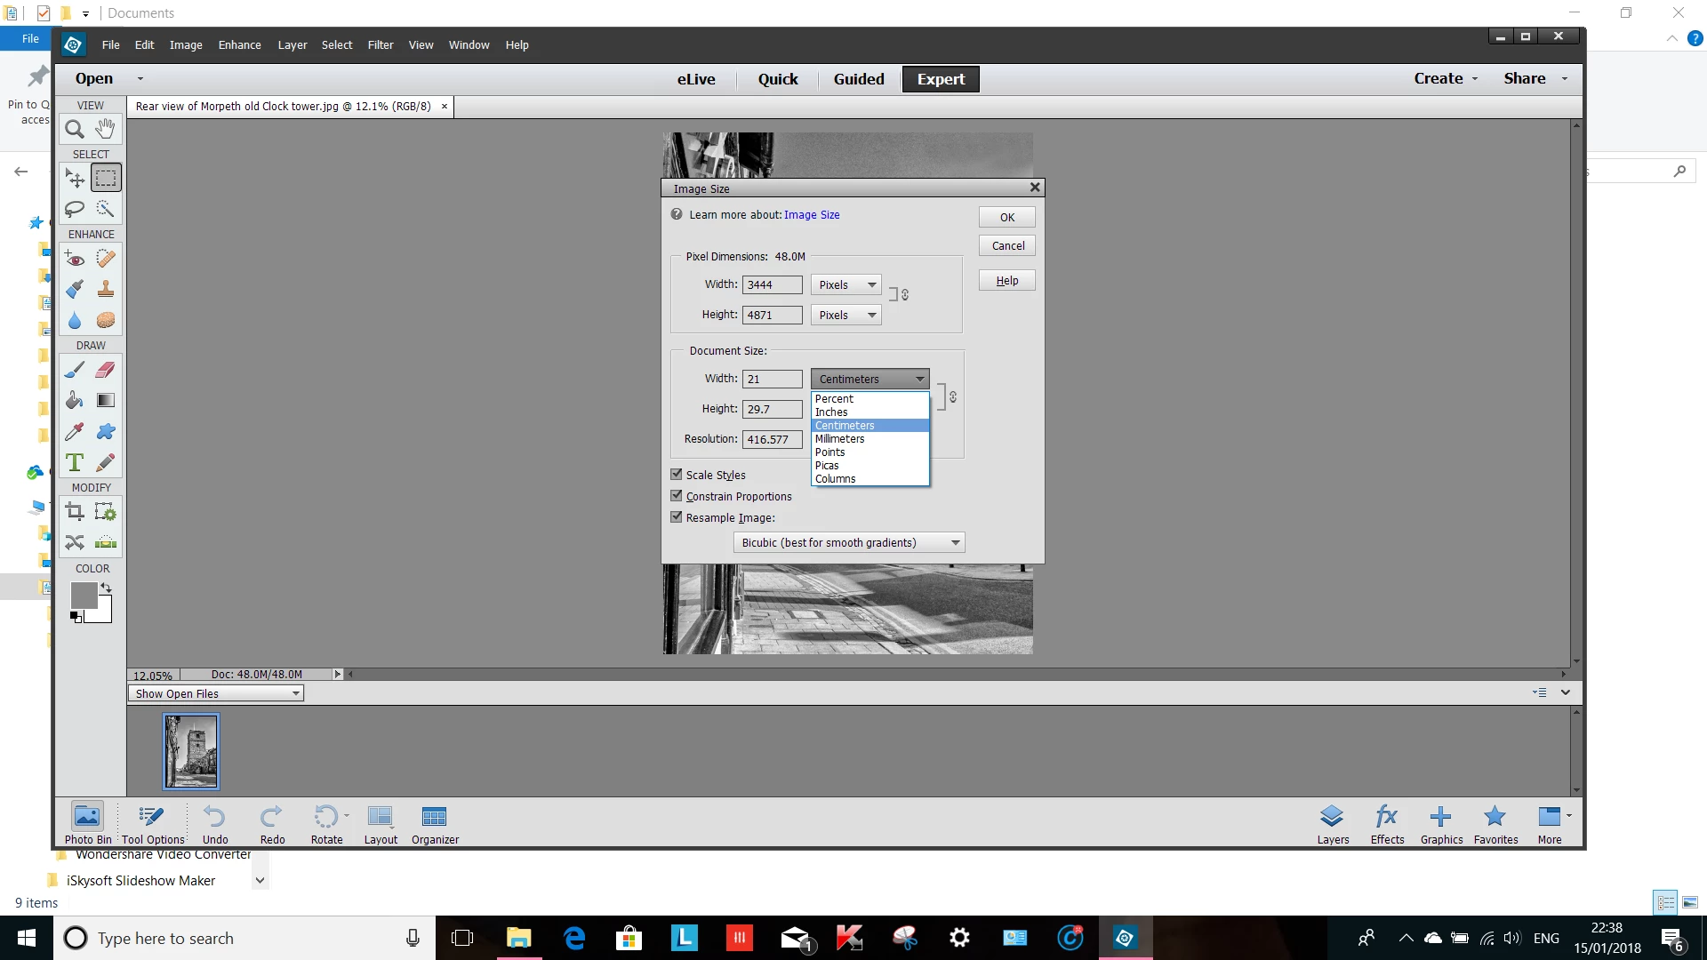The width and height of the screenshot is (1707, 960).
Task: Switch to the Guided tab
Action: coord(858,79)
